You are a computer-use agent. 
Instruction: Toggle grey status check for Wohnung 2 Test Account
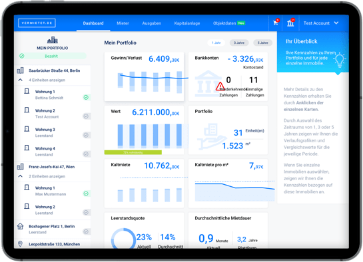86,116
